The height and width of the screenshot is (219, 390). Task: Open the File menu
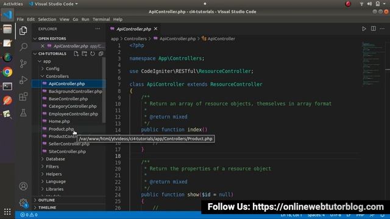pyautogui.click(x=20, y=19)
